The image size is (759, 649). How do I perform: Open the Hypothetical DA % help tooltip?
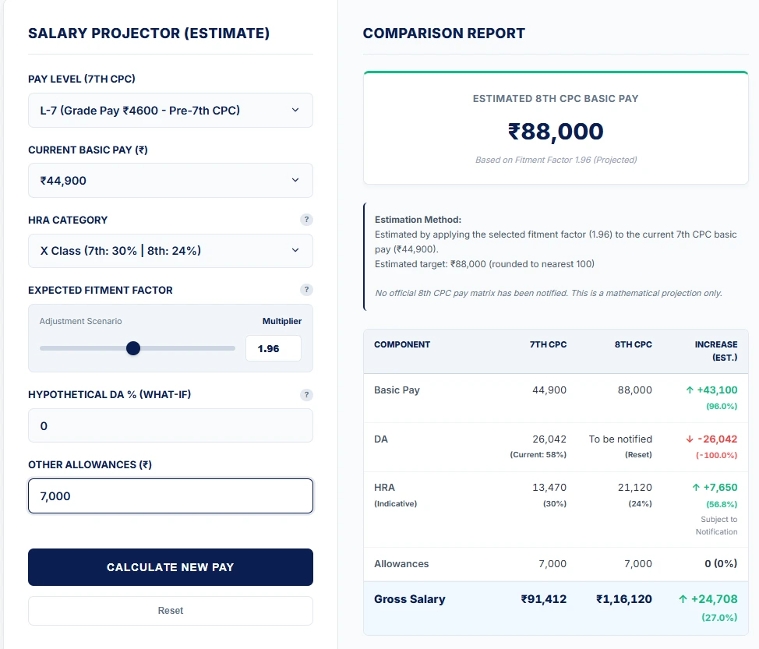[306, 394]
